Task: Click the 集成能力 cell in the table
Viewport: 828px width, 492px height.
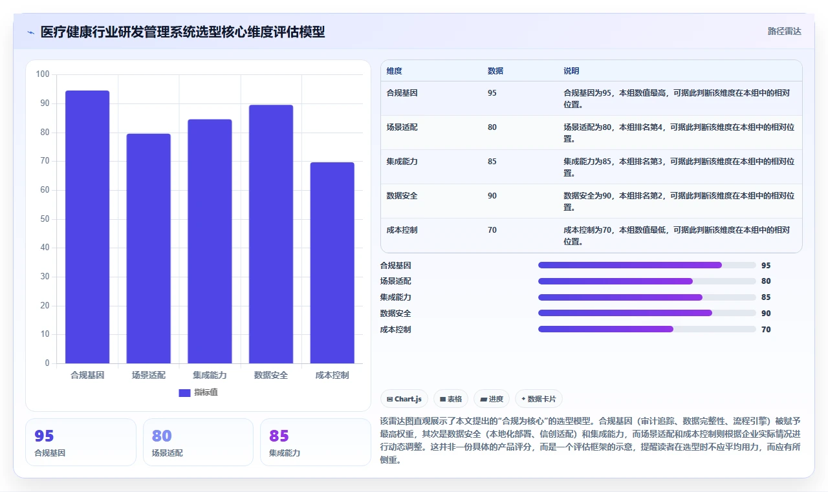Action: 402,162
